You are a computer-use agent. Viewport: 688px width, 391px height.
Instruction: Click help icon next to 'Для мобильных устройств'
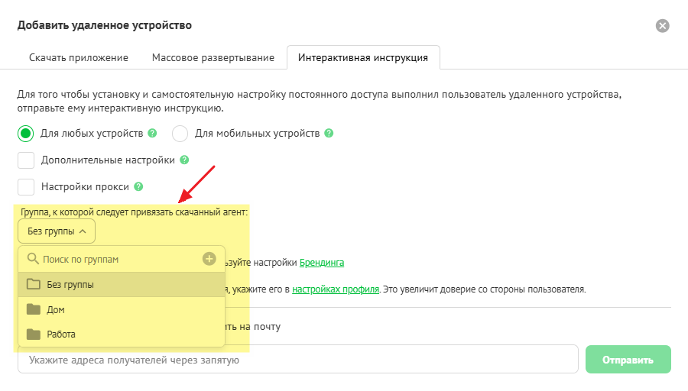pos(329,133)
